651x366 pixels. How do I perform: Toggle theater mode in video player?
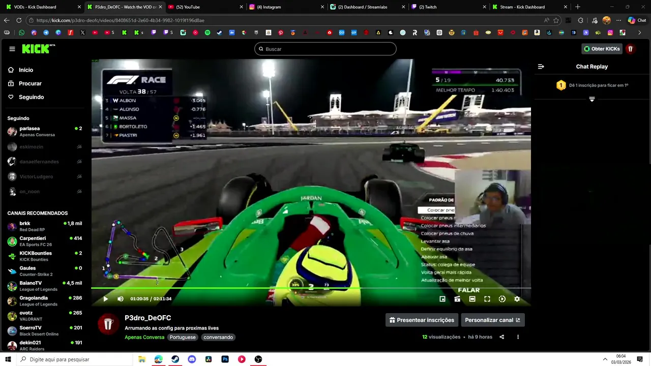click(x=472, y=299)
